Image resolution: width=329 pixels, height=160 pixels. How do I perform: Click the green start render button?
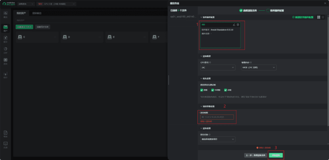pos(276,155)
